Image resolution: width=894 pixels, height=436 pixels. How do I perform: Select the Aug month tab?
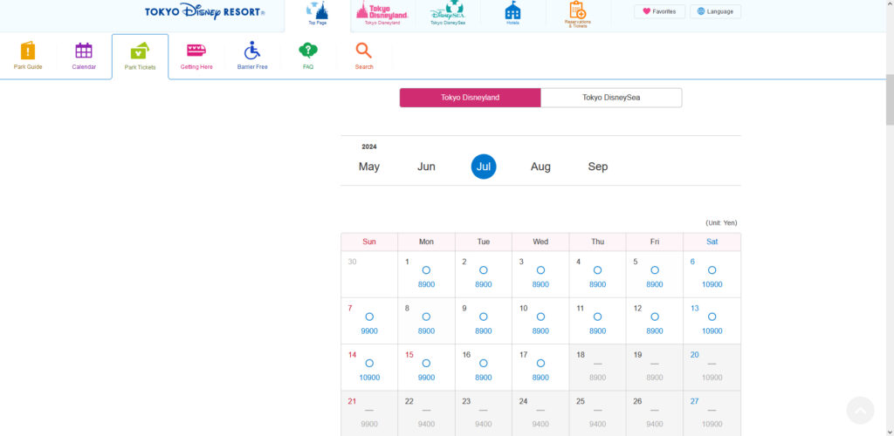click(x=540, y=167)
